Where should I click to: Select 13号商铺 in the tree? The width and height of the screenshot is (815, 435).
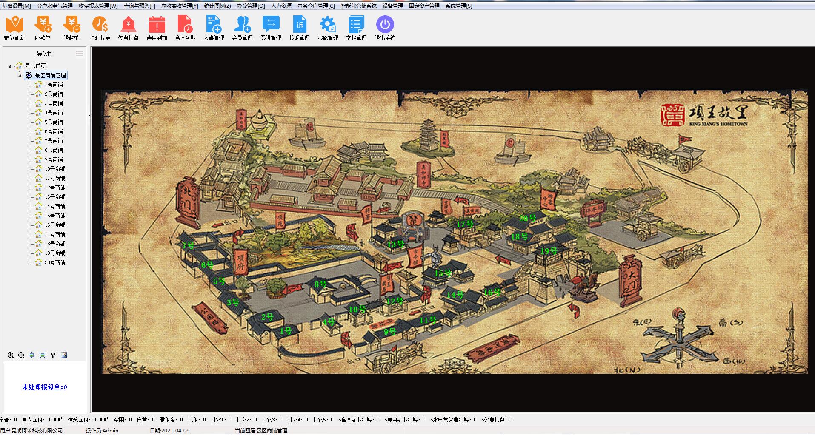tap(55, 197)
